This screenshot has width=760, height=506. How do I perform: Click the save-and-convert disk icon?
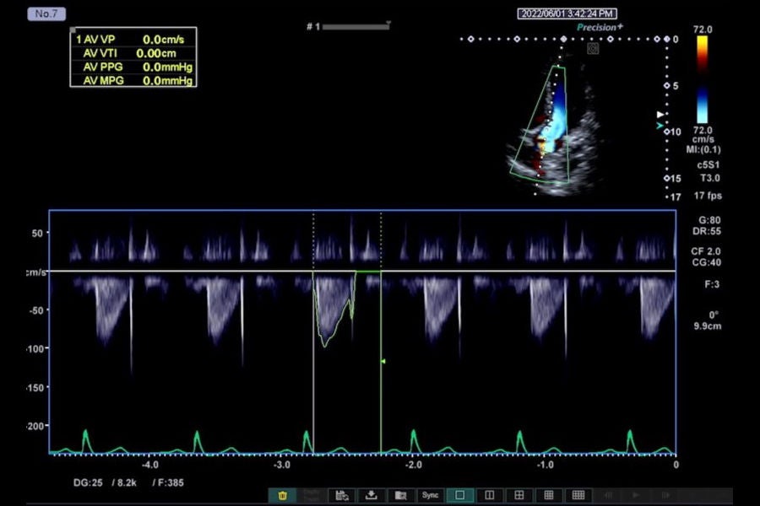342,495
